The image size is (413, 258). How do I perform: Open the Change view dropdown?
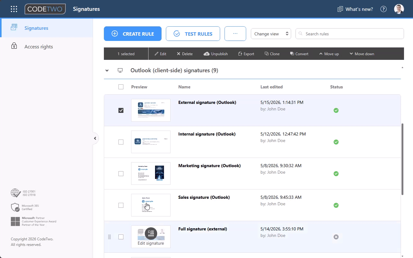271,34
